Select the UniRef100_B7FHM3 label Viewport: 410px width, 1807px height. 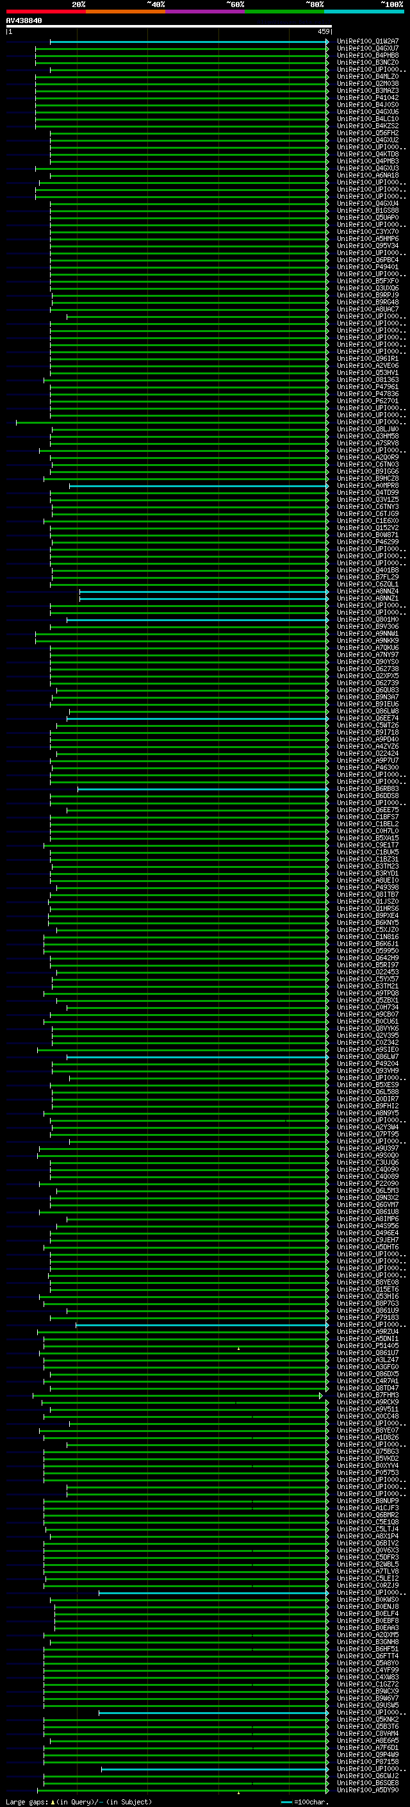click(367, 1395)
